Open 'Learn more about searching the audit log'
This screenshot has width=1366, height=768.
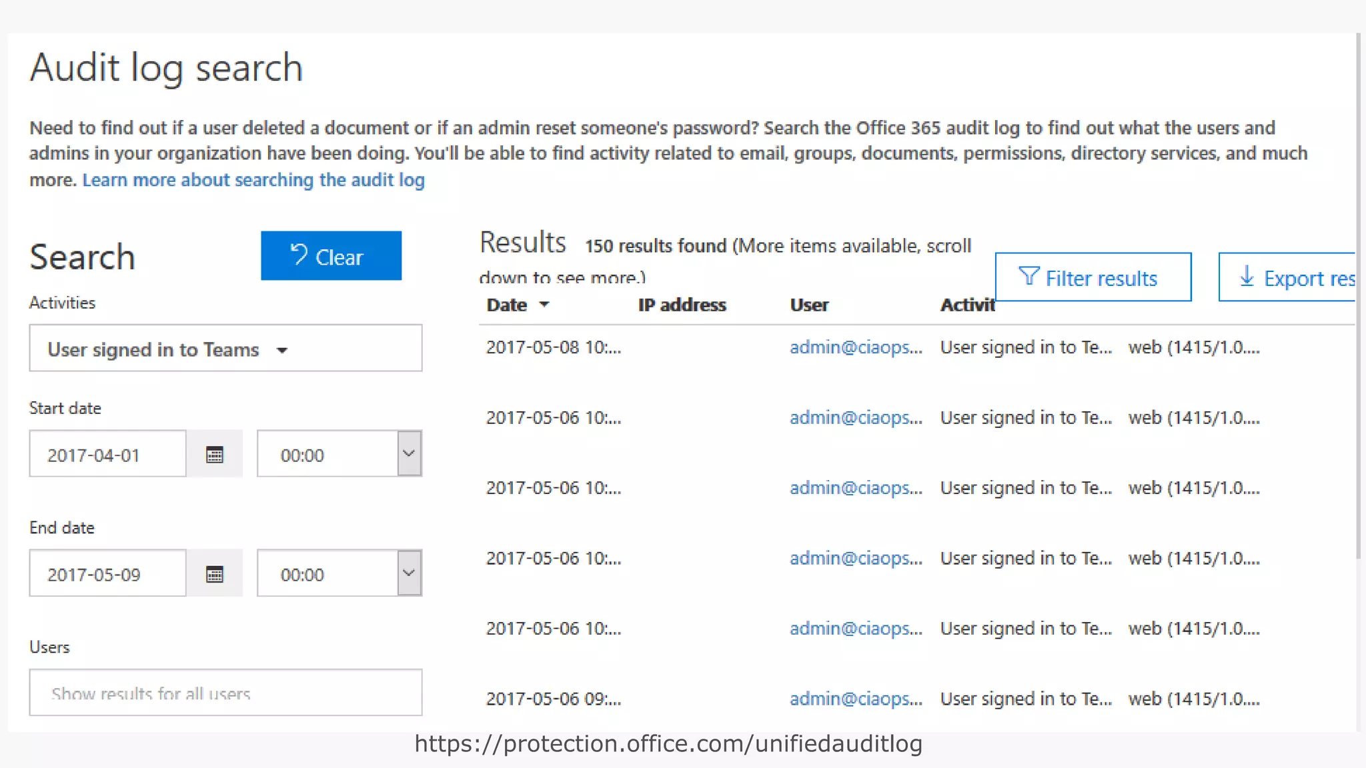[253, 180]
